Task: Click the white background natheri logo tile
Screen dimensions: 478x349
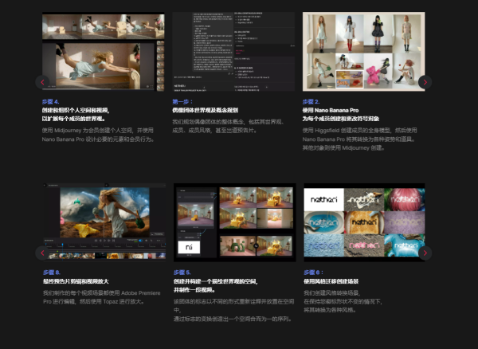Action: click(323, 200)
